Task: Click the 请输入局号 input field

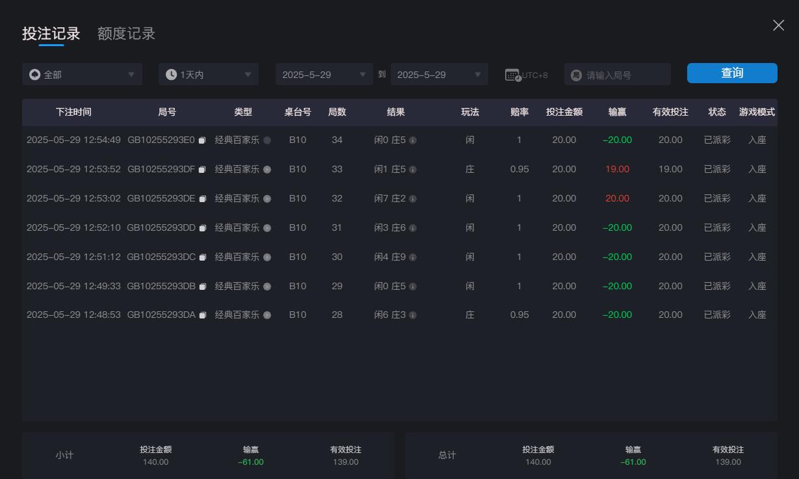Action: click(x=618, y=74)
